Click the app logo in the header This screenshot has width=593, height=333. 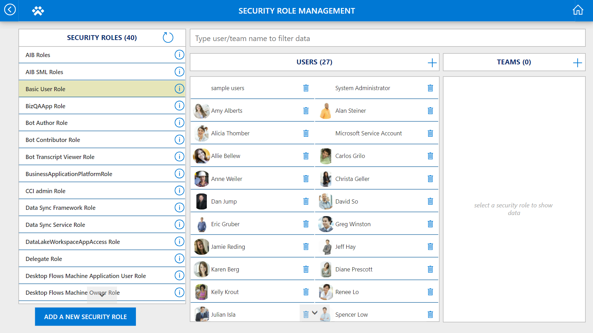[38, 10]
